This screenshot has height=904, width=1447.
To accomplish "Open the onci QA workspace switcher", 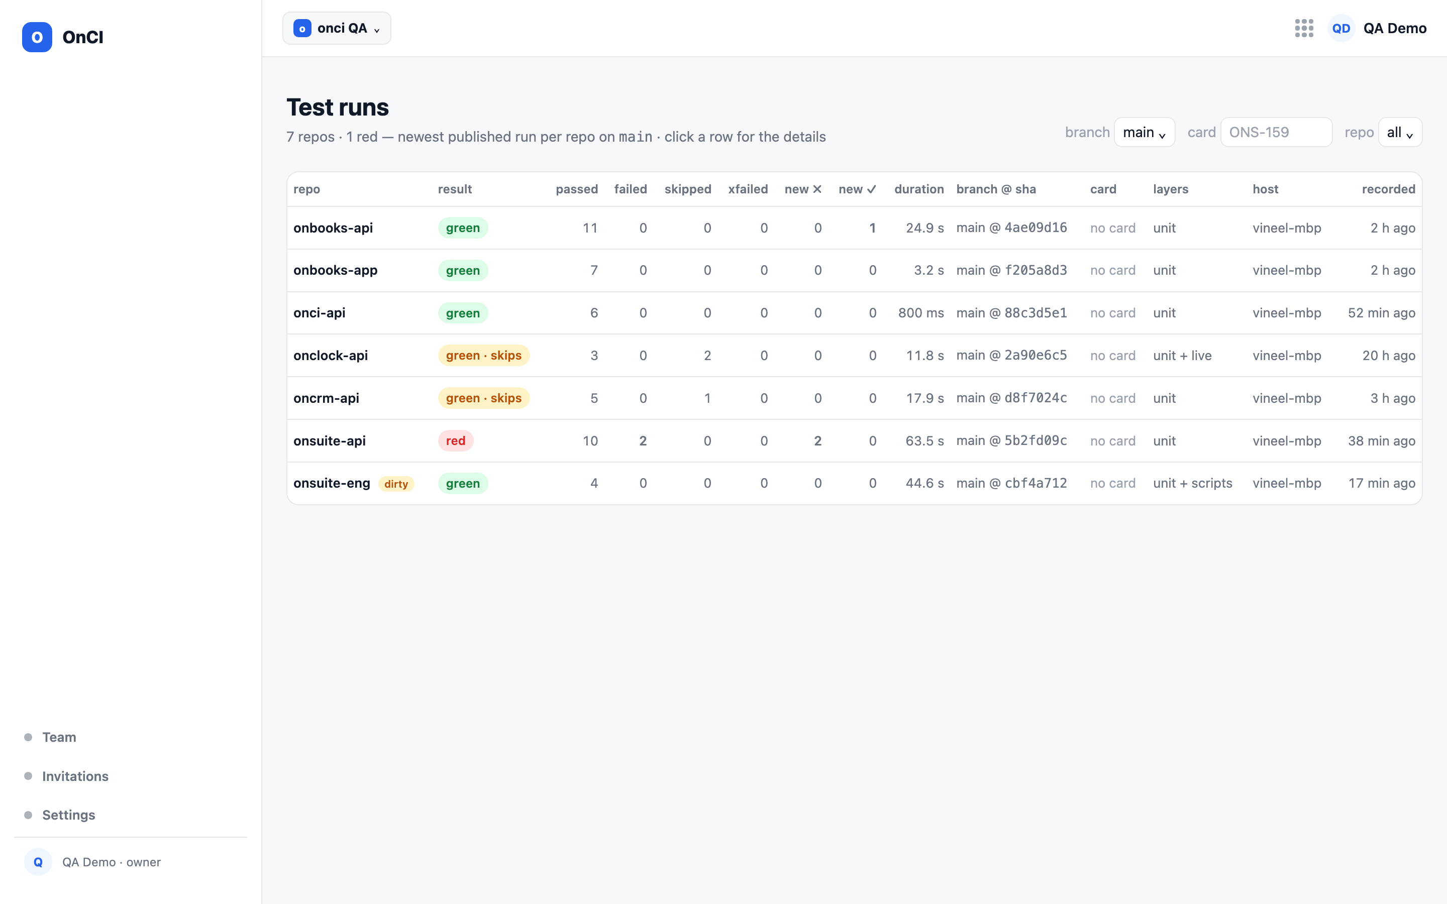I will pos(337,28).
